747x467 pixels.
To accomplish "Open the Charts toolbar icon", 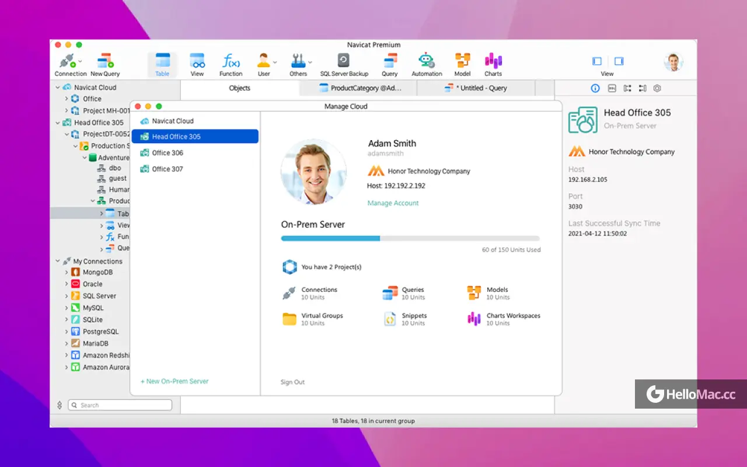I will [x=493, y=61].
